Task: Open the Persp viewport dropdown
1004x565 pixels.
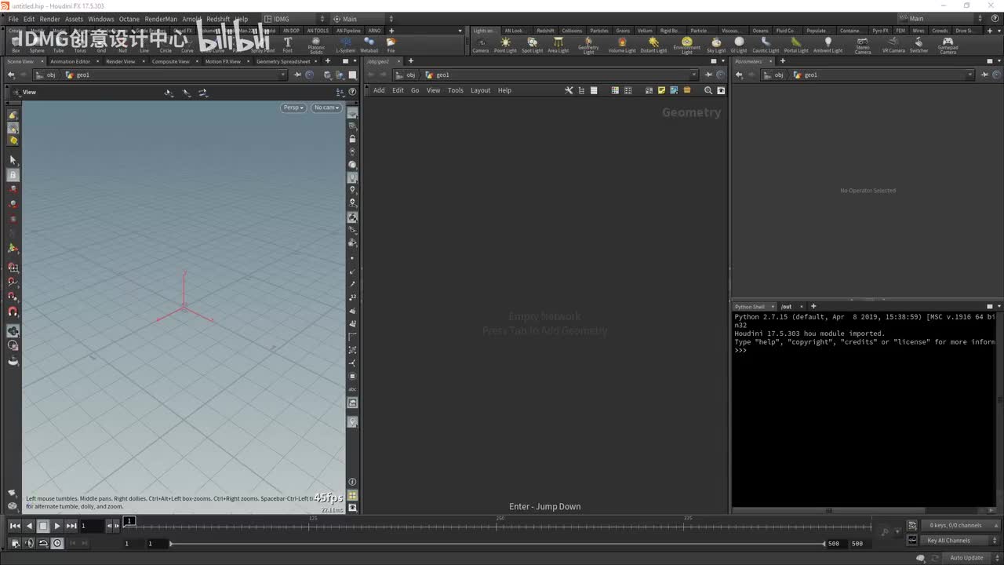Action: coord(293,108)
